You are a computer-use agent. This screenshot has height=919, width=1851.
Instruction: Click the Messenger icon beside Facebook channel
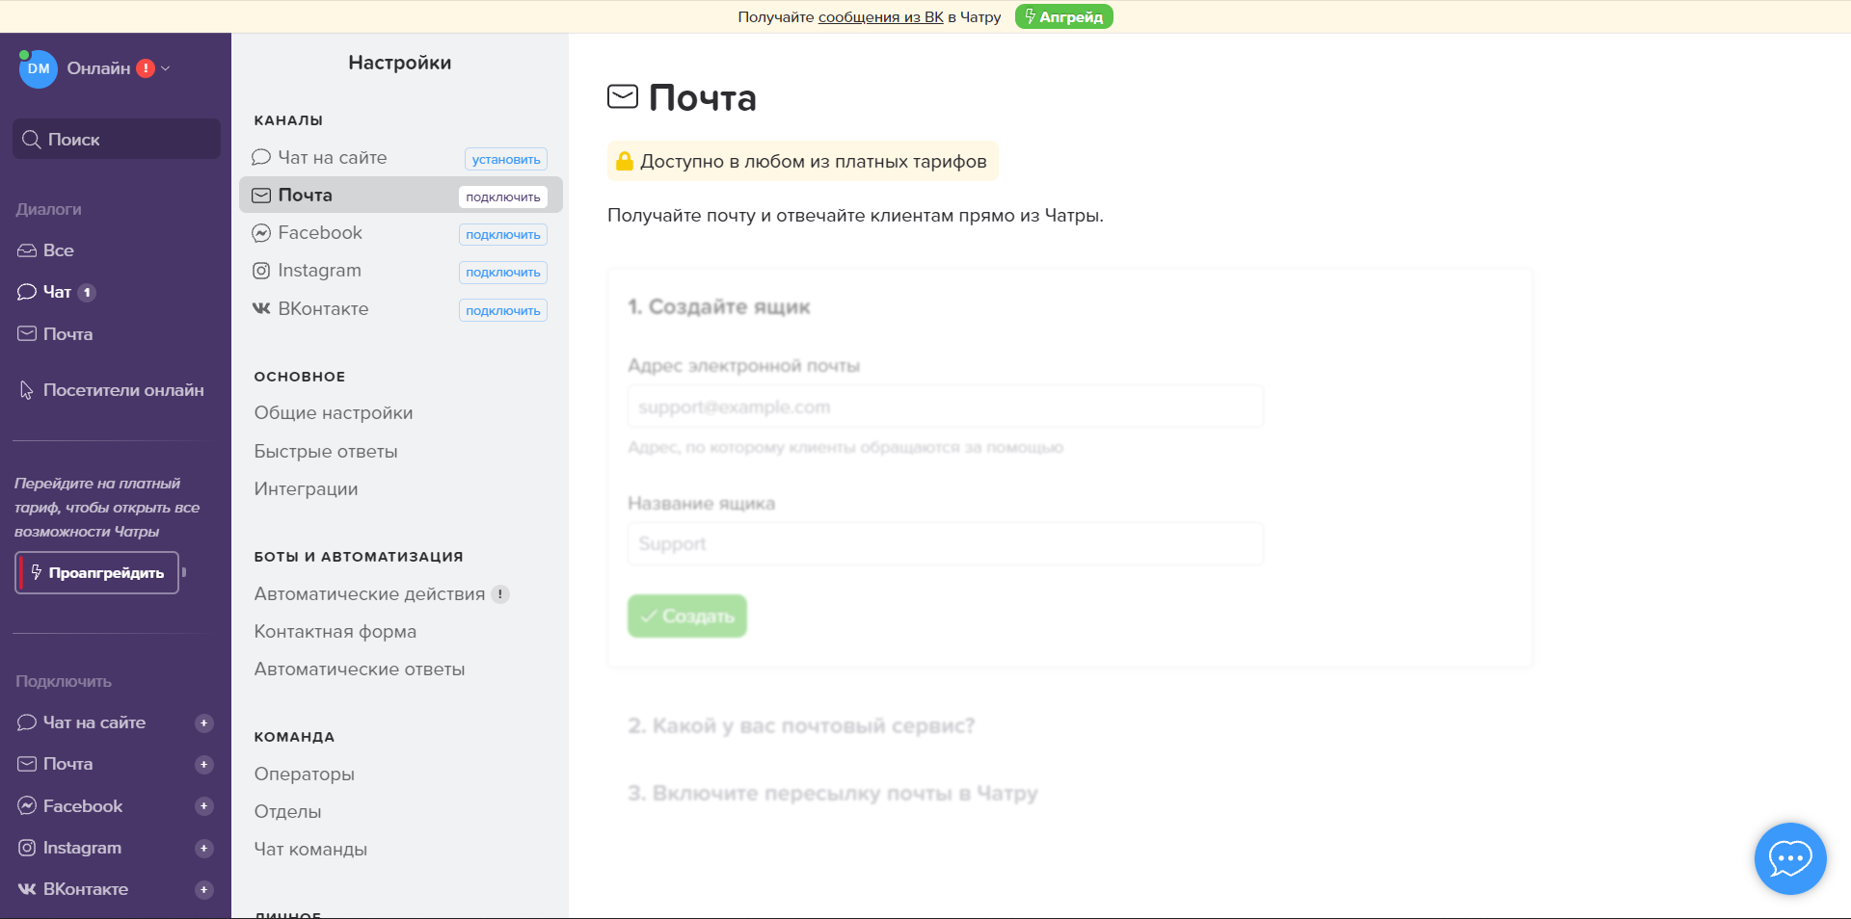(261, 233)
